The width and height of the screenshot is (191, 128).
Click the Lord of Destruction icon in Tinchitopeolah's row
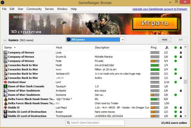coord(5,116)
